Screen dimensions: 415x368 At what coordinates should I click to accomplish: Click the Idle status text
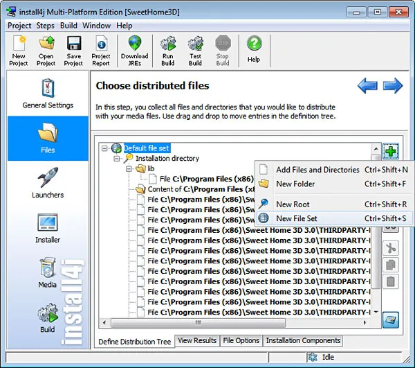[x=328, y=357]
